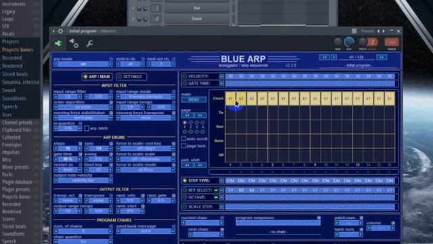Select next preset arrow next to Presets

tap(384, 31)
